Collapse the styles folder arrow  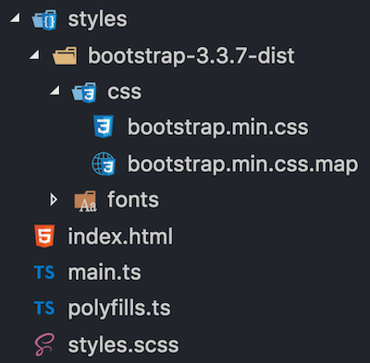click(x=15, y=18)
